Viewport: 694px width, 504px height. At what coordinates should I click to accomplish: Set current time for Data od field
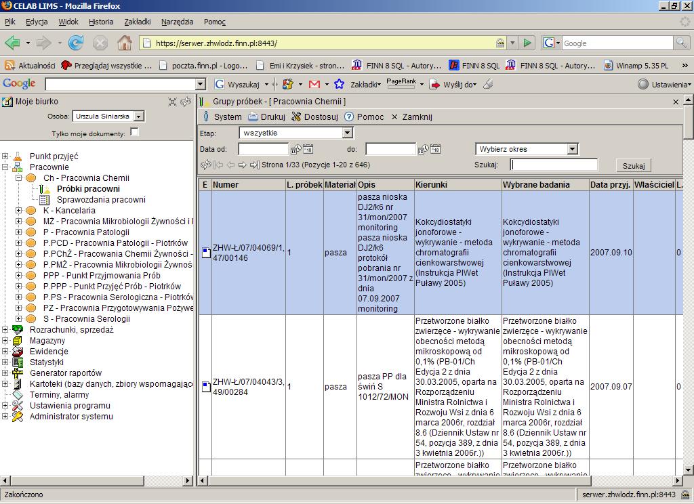(x=295, y=150)
